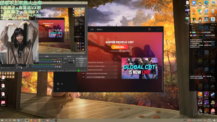Click the 场景过渡 dock header in OBS
This screenshot has width=217, height=122.
tap(69, 56)
